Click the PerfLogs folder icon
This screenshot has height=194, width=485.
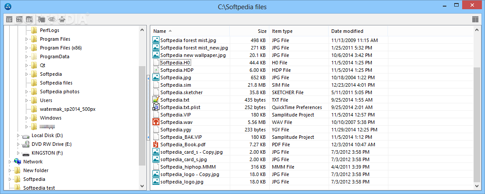pyautogui.click(x=34, y=30)
